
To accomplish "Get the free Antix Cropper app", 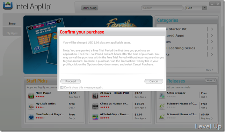I will coord(204,97).
